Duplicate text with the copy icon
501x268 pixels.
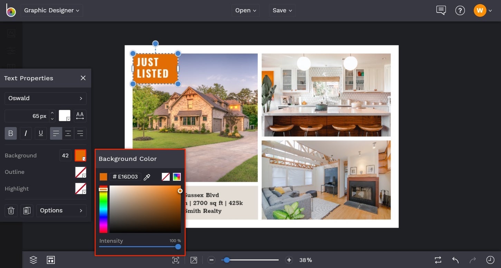[x=27, y=210]
